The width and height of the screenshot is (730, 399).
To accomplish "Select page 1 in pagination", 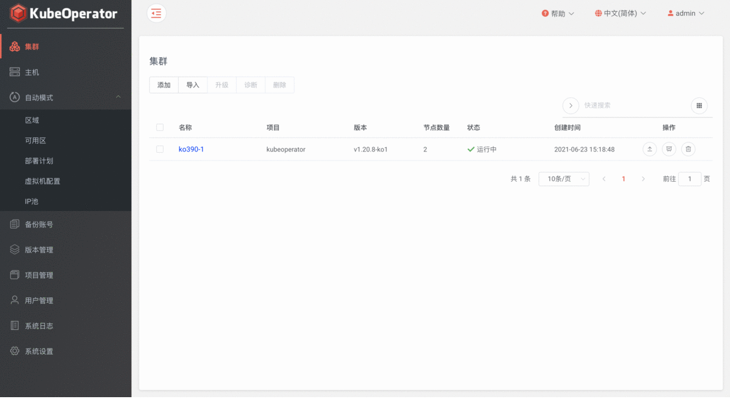I will pos(624,179).
